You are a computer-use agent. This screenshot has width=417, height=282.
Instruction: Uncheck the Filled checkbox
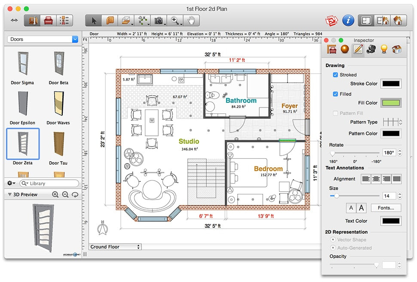click(335, 94)
